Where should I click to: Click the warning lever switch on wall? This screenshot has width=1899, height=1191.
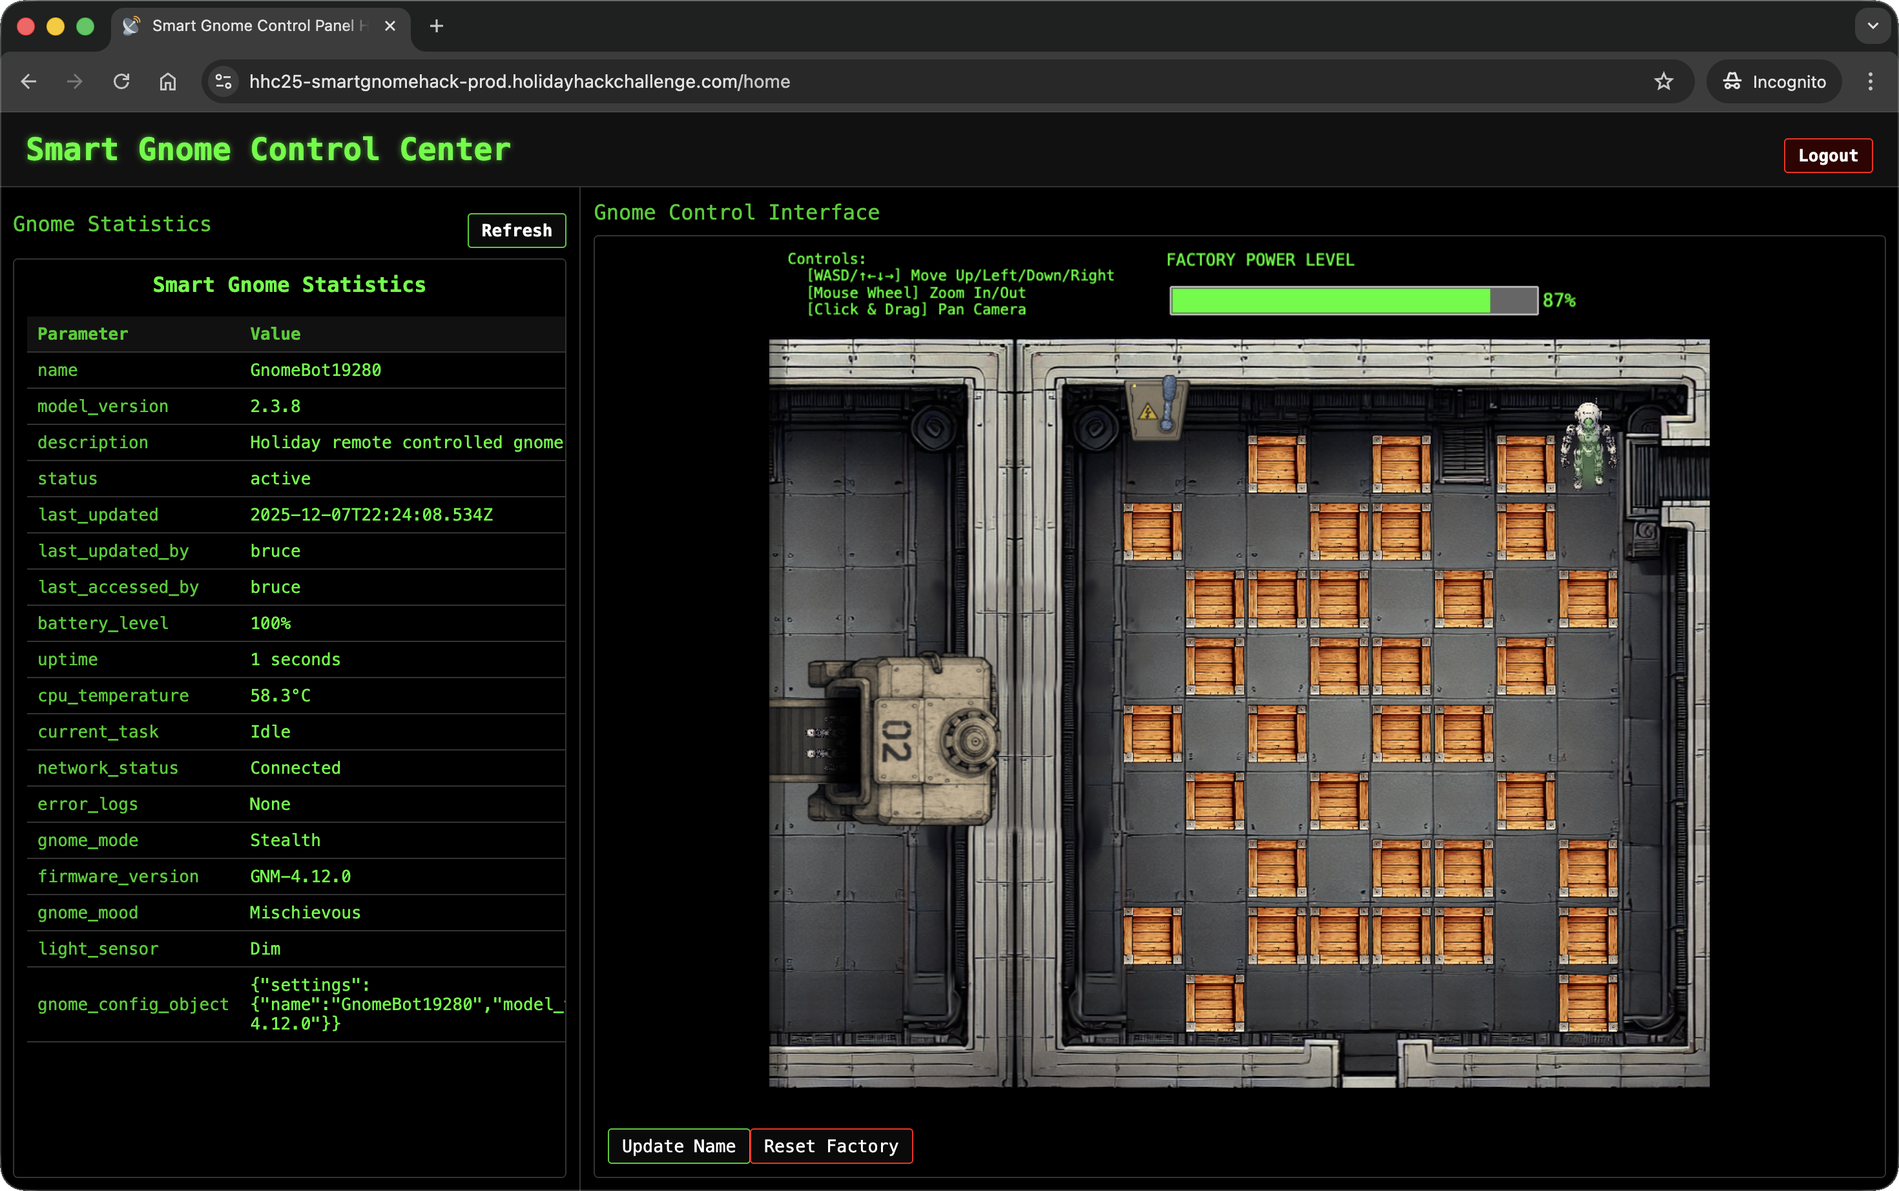click(1157, 408)
